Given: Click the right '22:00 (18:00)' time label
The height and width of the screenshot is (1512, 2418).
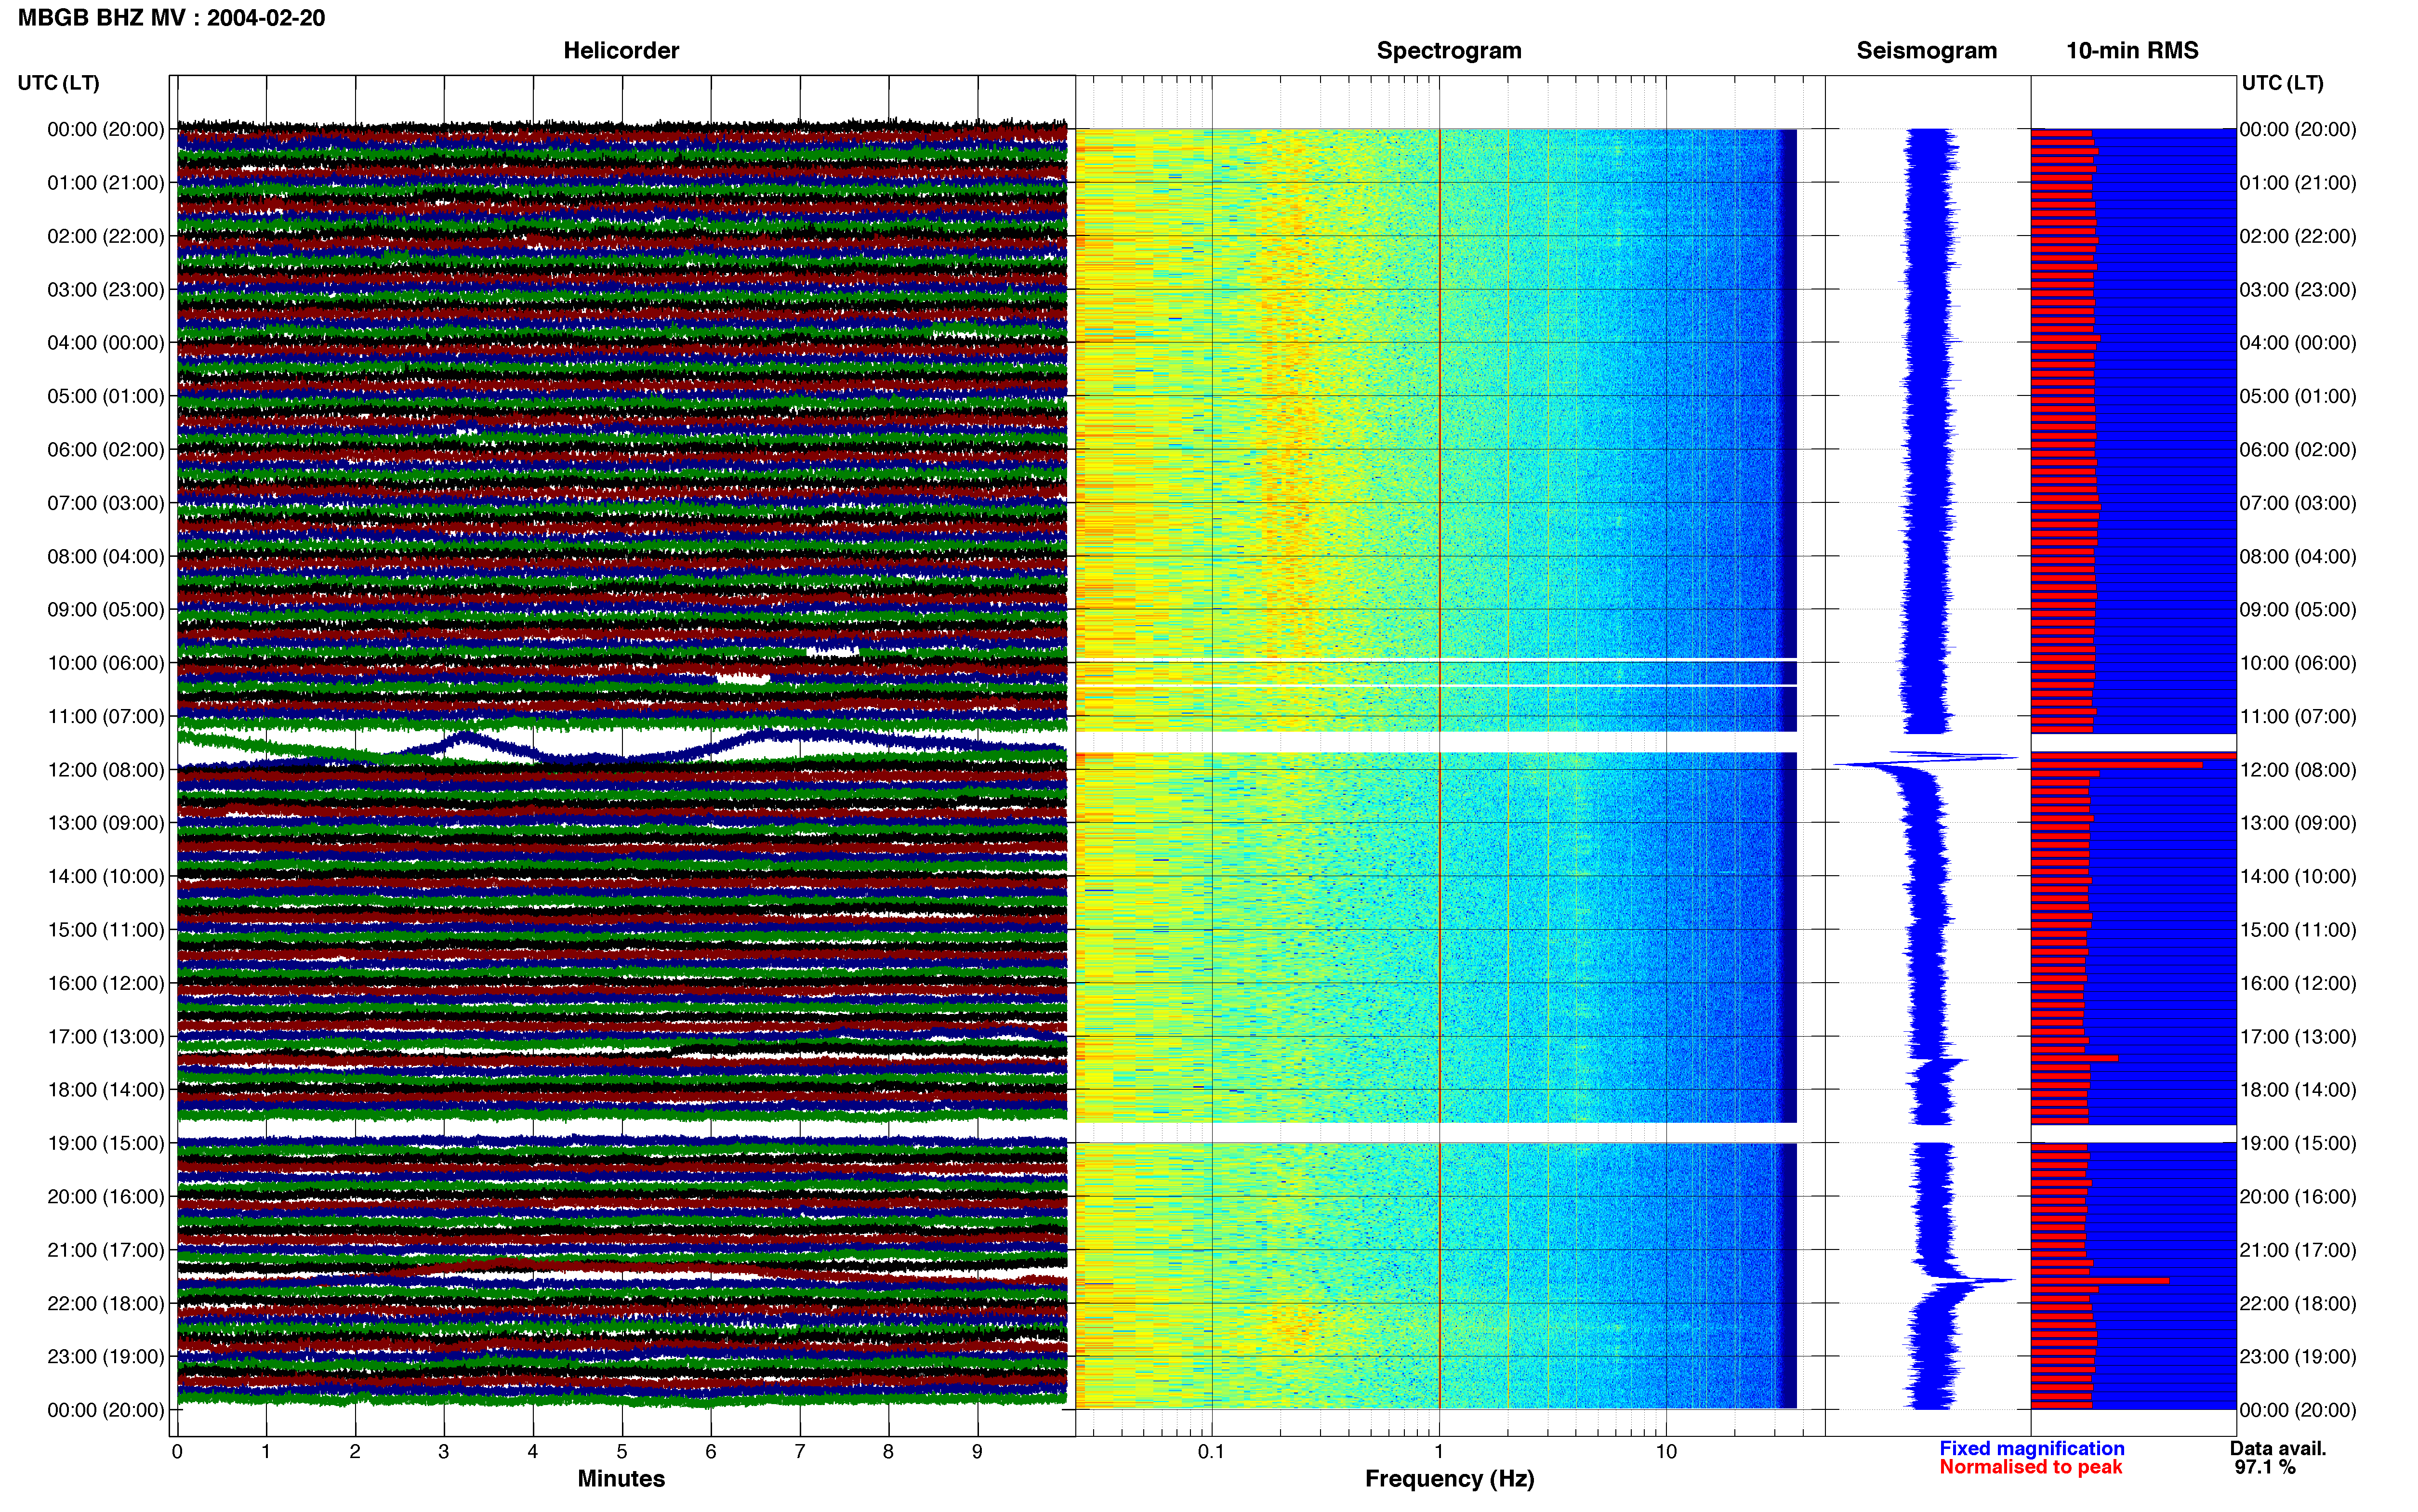Looking at the screenshot, I should click(2298, 1303).
